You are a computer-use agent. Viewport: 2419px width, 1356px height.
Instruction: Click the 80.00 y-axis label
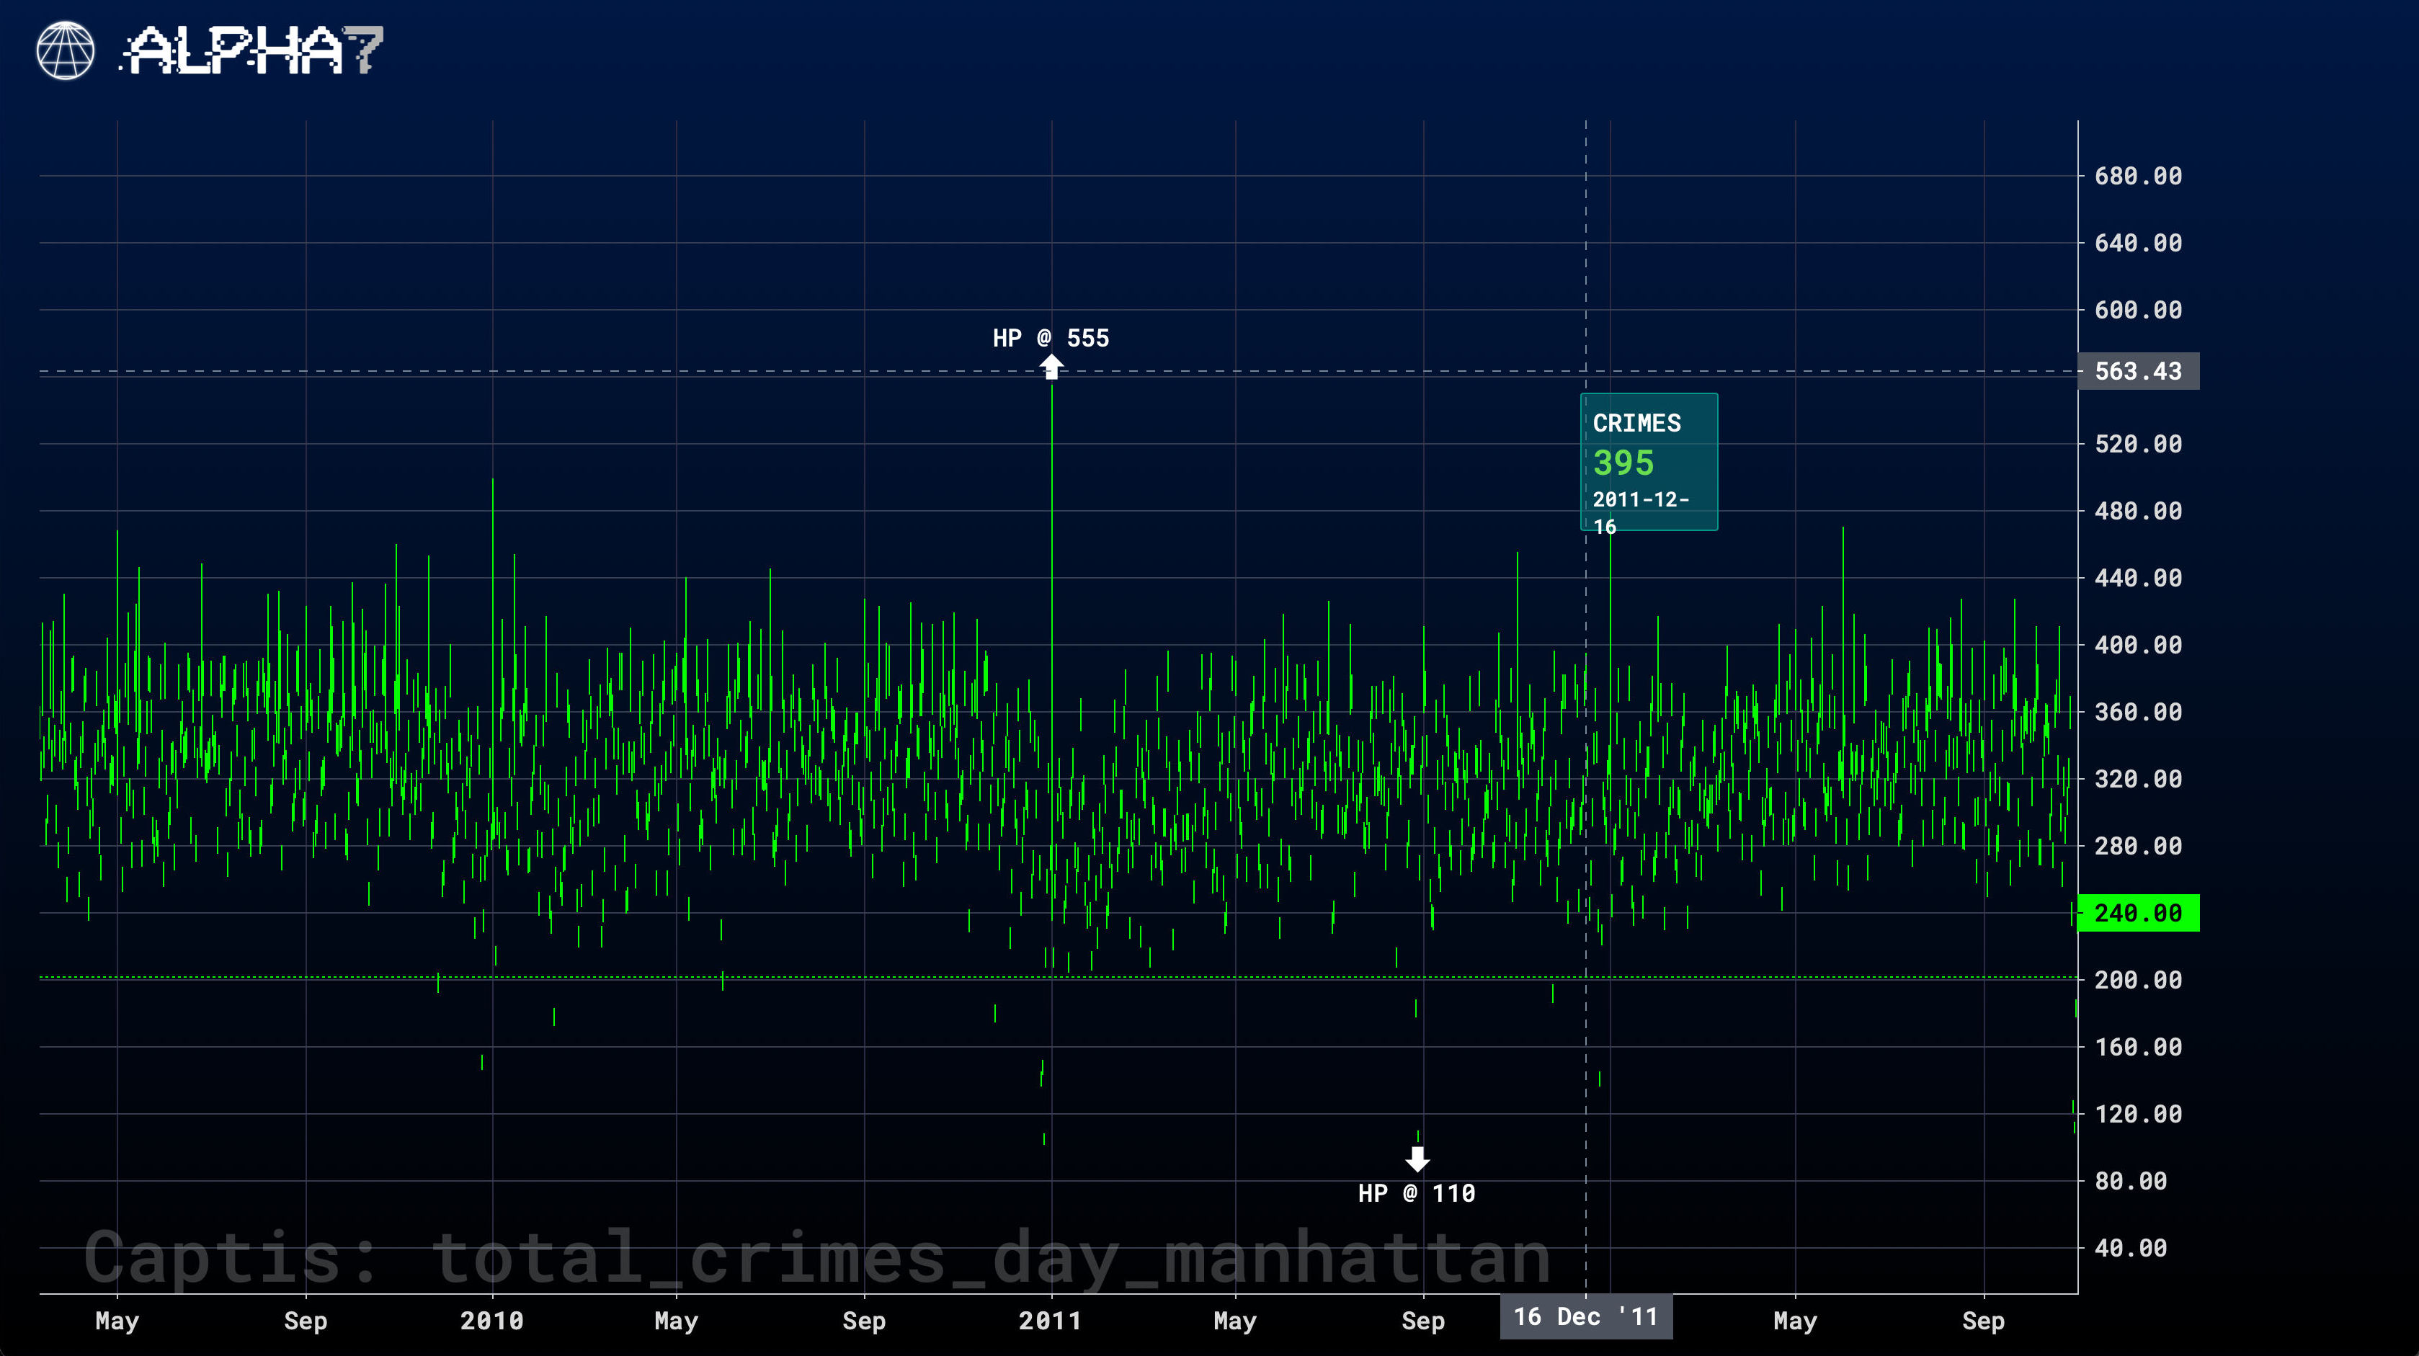tap(2131, 1182)
